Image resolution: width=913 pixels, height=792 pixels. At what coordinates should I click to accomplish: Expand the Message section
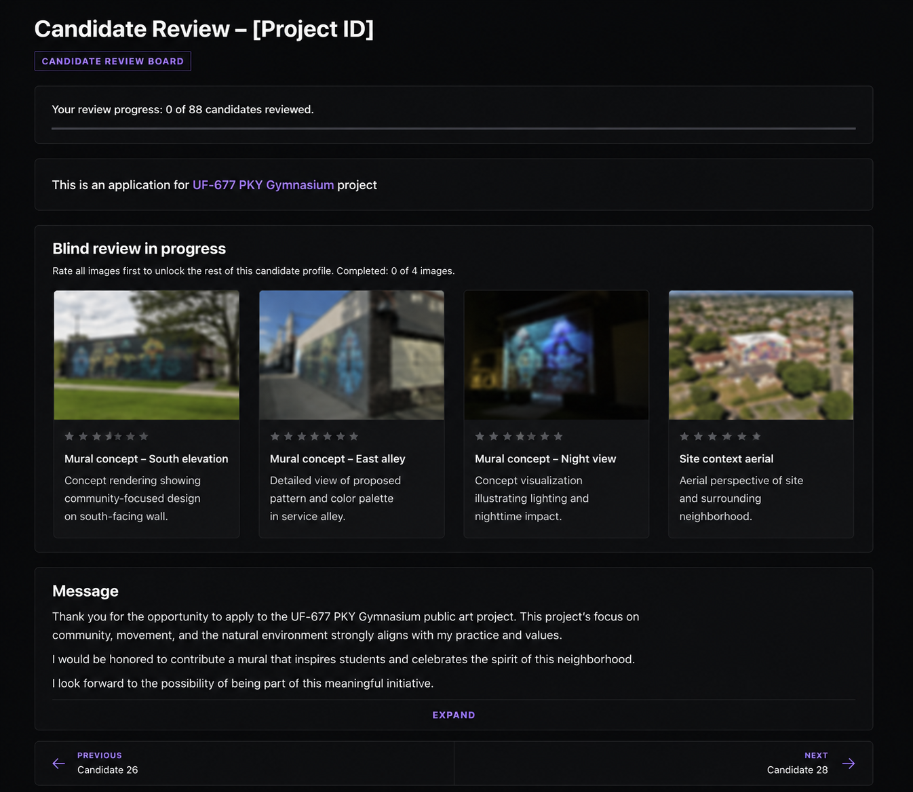[454, 715]
